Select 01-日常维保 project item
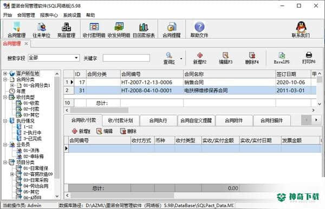 click(36, 168)
